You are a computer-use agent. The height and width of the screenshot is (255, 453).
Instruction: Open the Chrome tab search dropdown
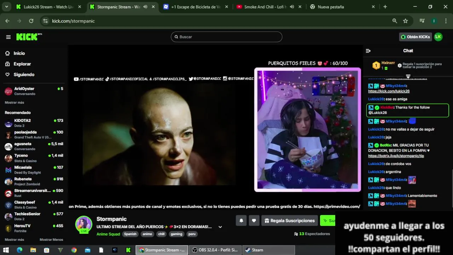tap(7, 7)
